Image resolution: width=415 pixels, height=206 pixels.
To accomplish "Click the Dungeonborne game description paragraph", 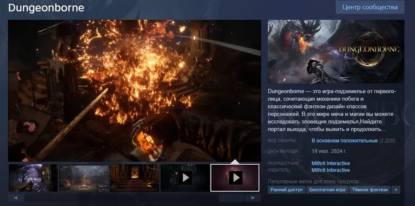I will point(332,110).
